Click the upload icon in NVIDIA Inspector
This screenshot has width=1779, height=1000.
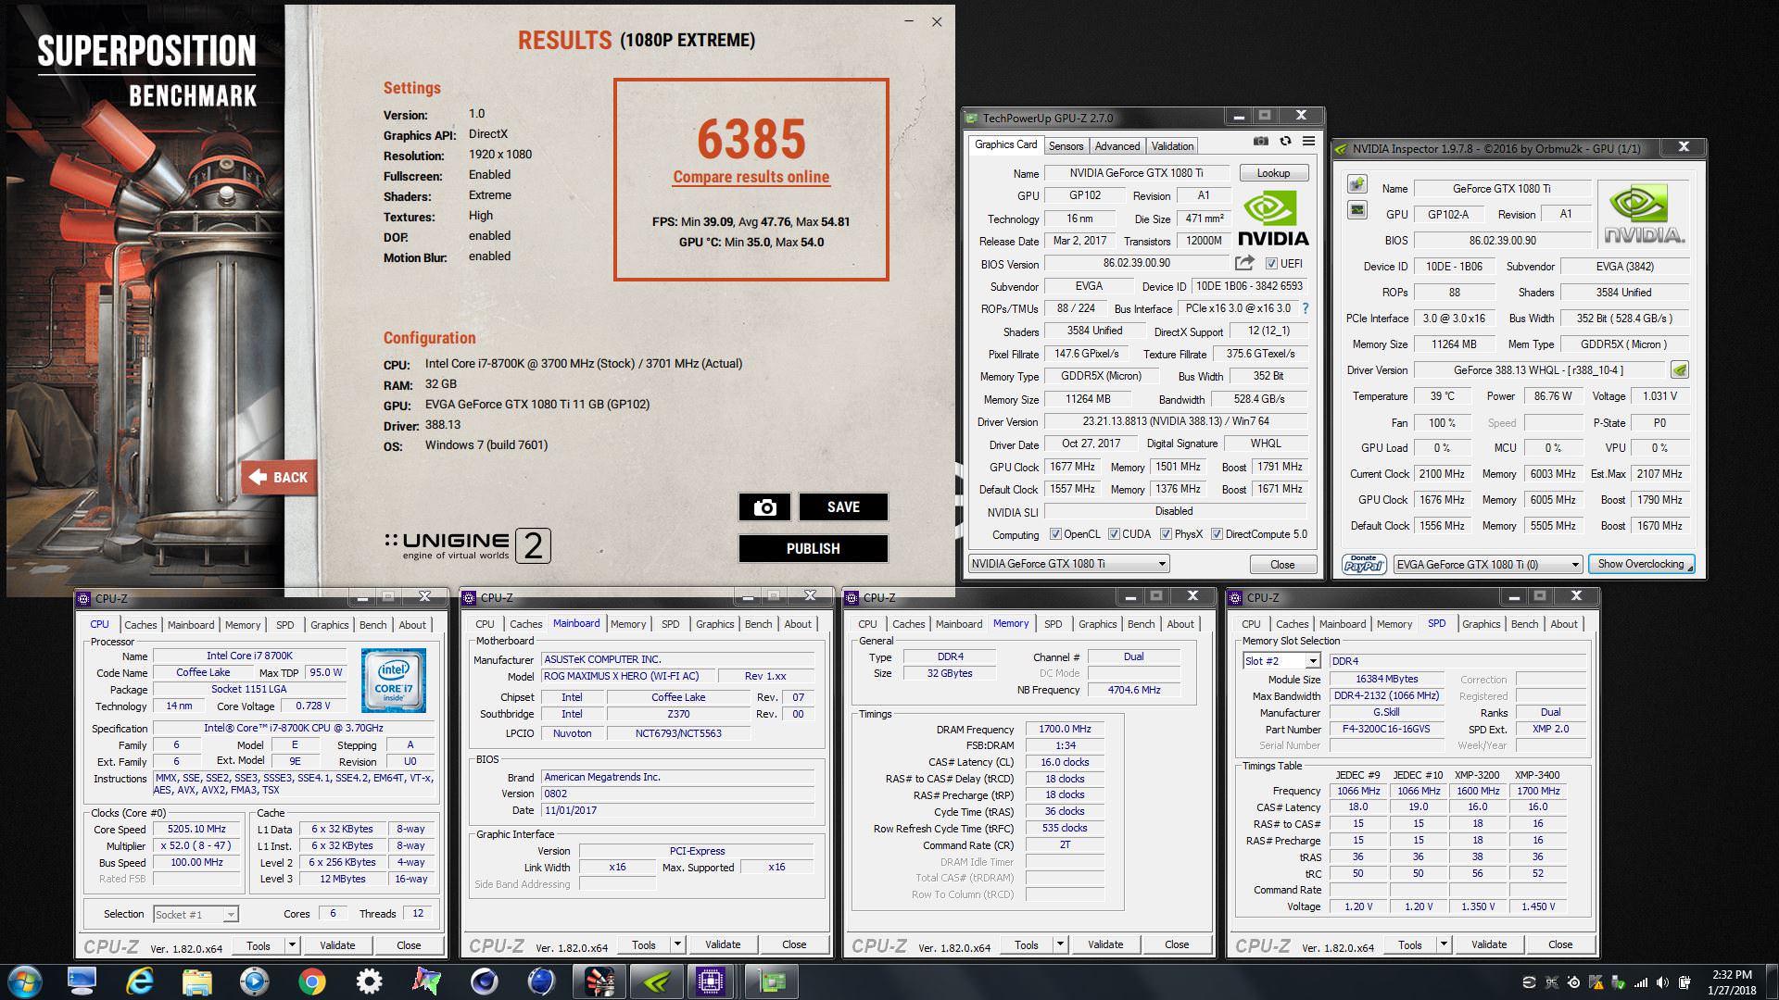pyautogui.click(x=1357, y=184)
